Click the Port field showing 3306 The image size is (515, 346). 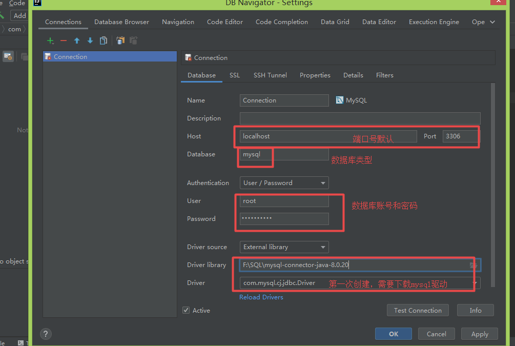tap(461, 136)
